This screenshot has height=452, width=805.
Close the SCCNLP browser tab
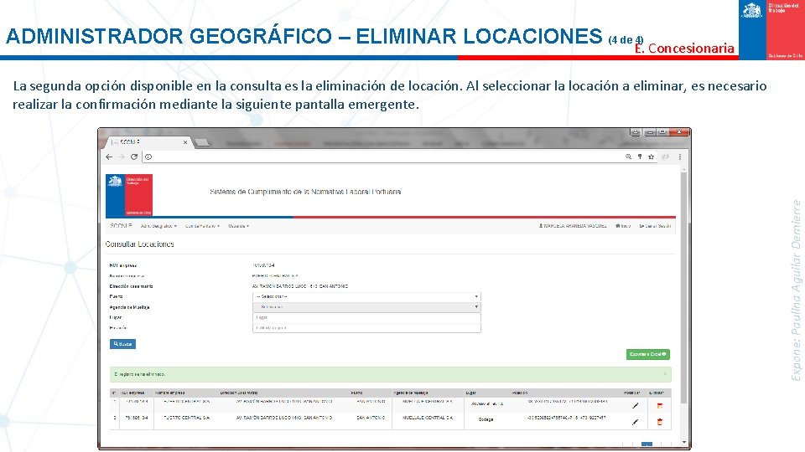pyautogui.click(x=185, y=142)
